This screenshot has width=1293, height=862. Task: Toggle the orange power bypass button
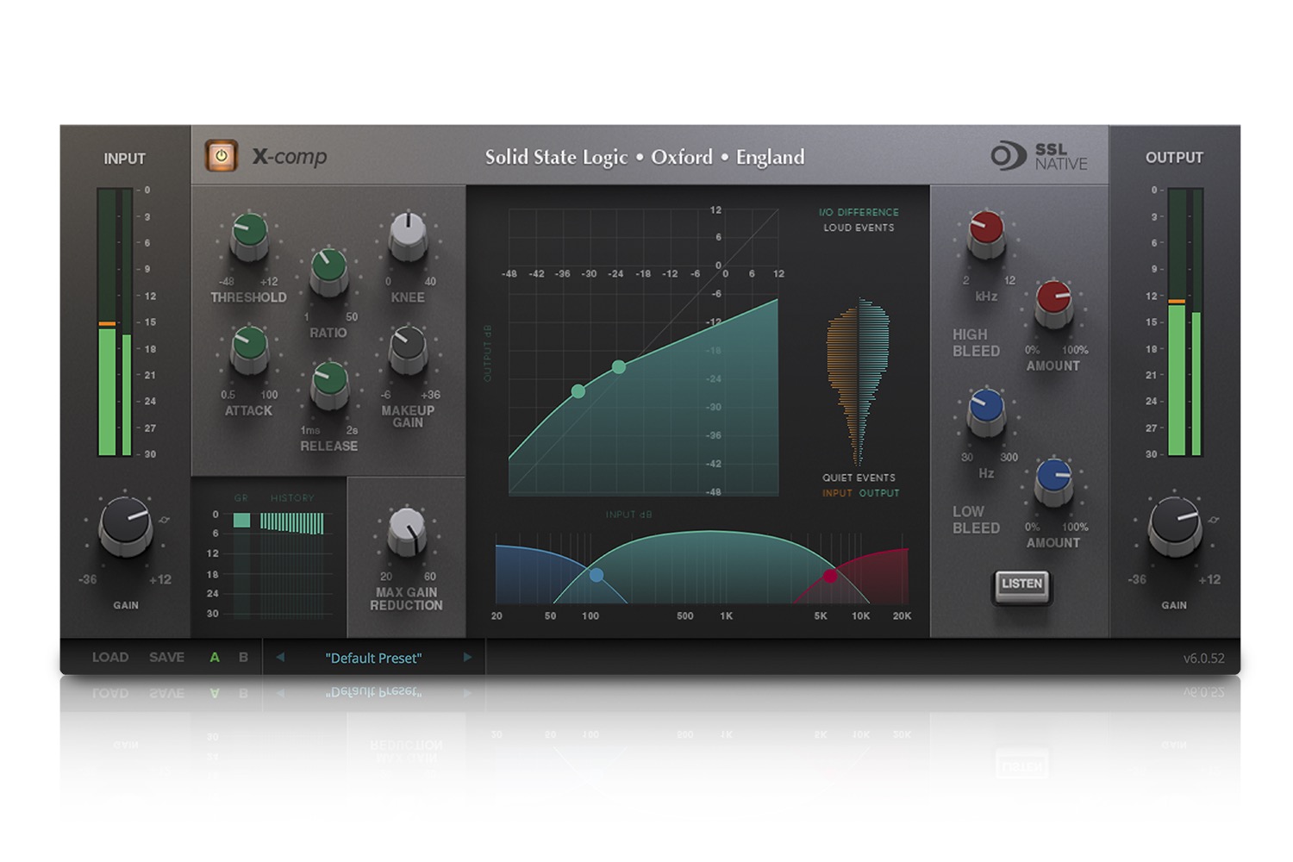(x=222, y=156)
